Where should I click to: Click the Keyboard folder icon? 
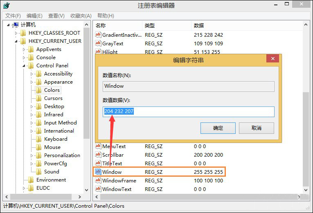click(x=39, y=139)
